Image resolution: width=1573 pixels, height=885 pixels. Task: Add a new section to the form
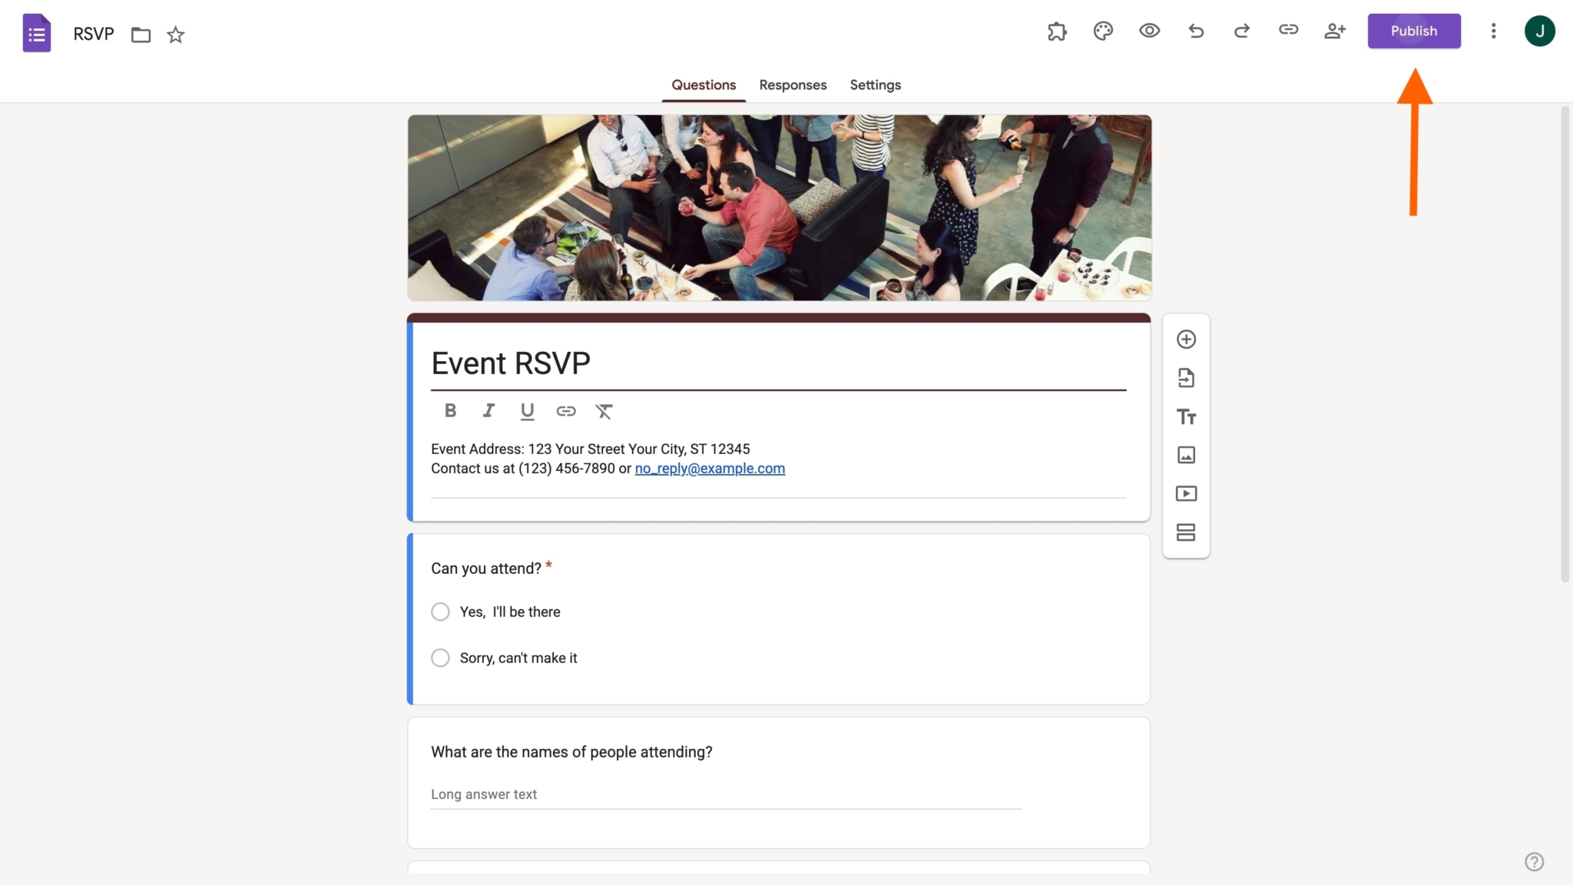point(1186,532)
